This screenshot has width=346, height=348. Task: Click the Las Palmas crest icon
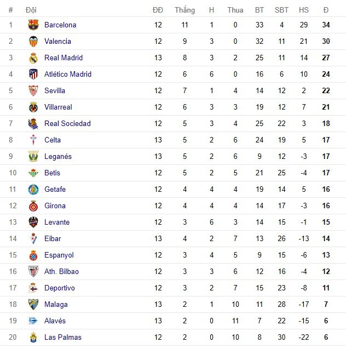pyautogui.click(x=33, y=337)
